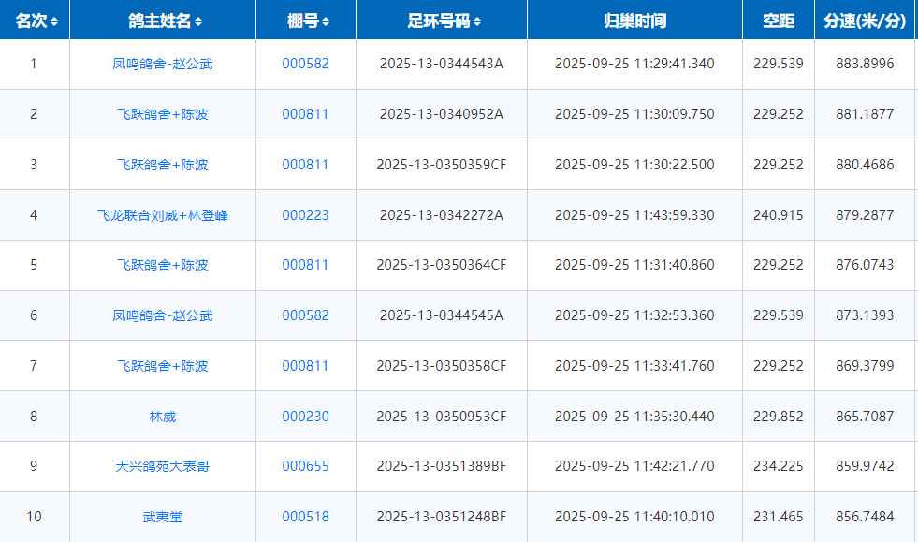
Task: Select loft number 000518
Action: pos(305,517)
